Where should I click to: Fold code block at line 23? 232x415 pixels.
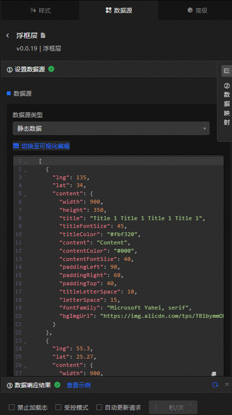[x=25, y=342]
